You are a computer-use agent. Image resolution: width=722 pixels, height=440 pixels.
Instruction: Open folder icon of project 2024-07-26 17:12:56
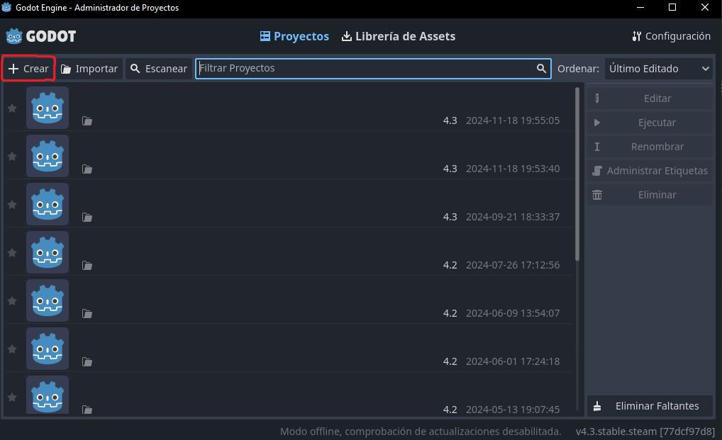pos(87,265)
